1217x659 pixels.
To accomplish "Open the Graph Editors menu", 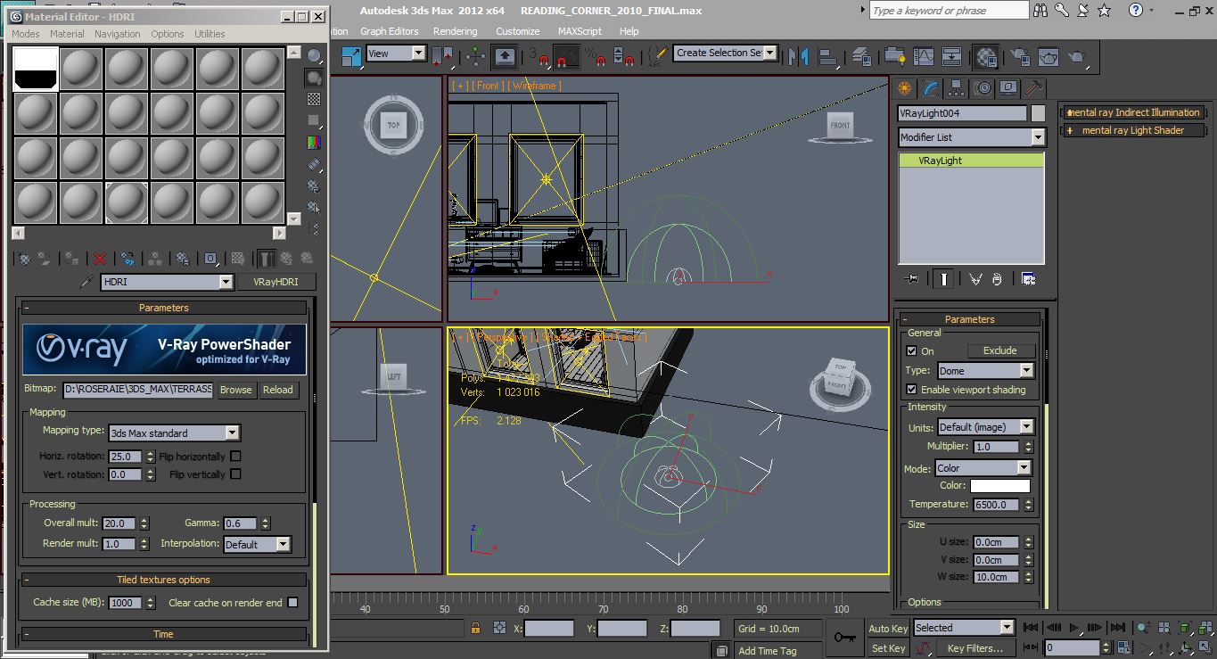I will coord(389,31).
